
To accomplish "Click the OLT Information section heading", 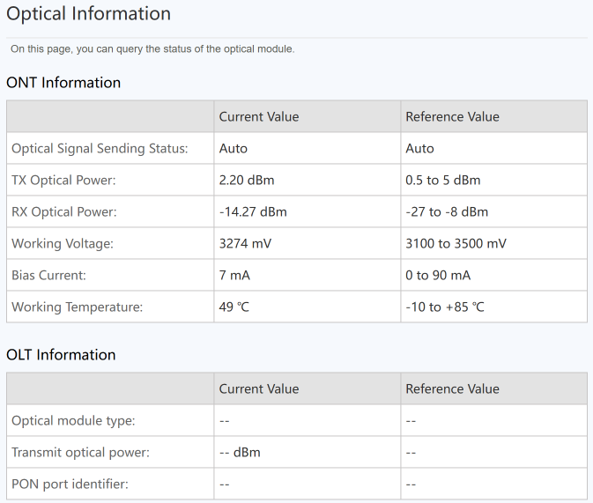I will tap(61, 355).
